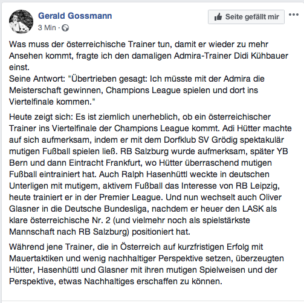Click the globe public audience icon

point(65,28)
